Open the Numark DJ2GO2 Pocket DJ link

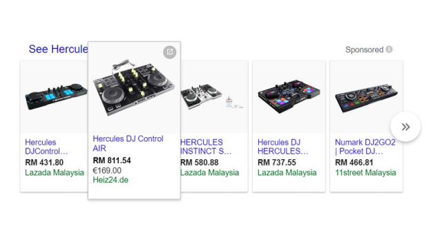(365, 147)
